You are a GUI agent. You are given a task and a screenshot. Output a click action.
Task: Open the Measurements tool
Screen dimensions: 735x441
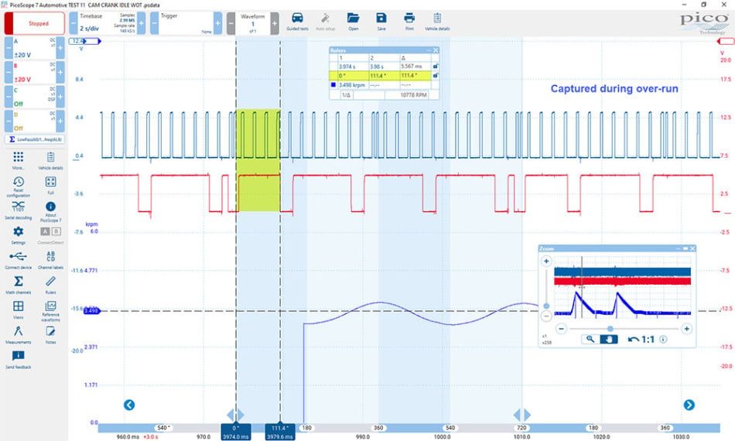(19, 334)
